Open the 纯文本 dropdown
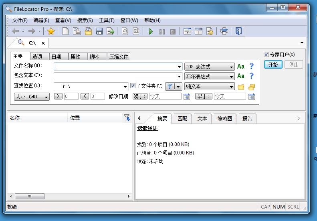 (210, 86)
